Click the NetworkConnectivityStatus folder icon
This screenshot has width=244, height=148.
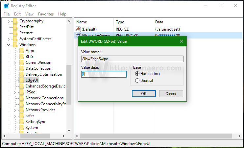(x=21, y=104)
